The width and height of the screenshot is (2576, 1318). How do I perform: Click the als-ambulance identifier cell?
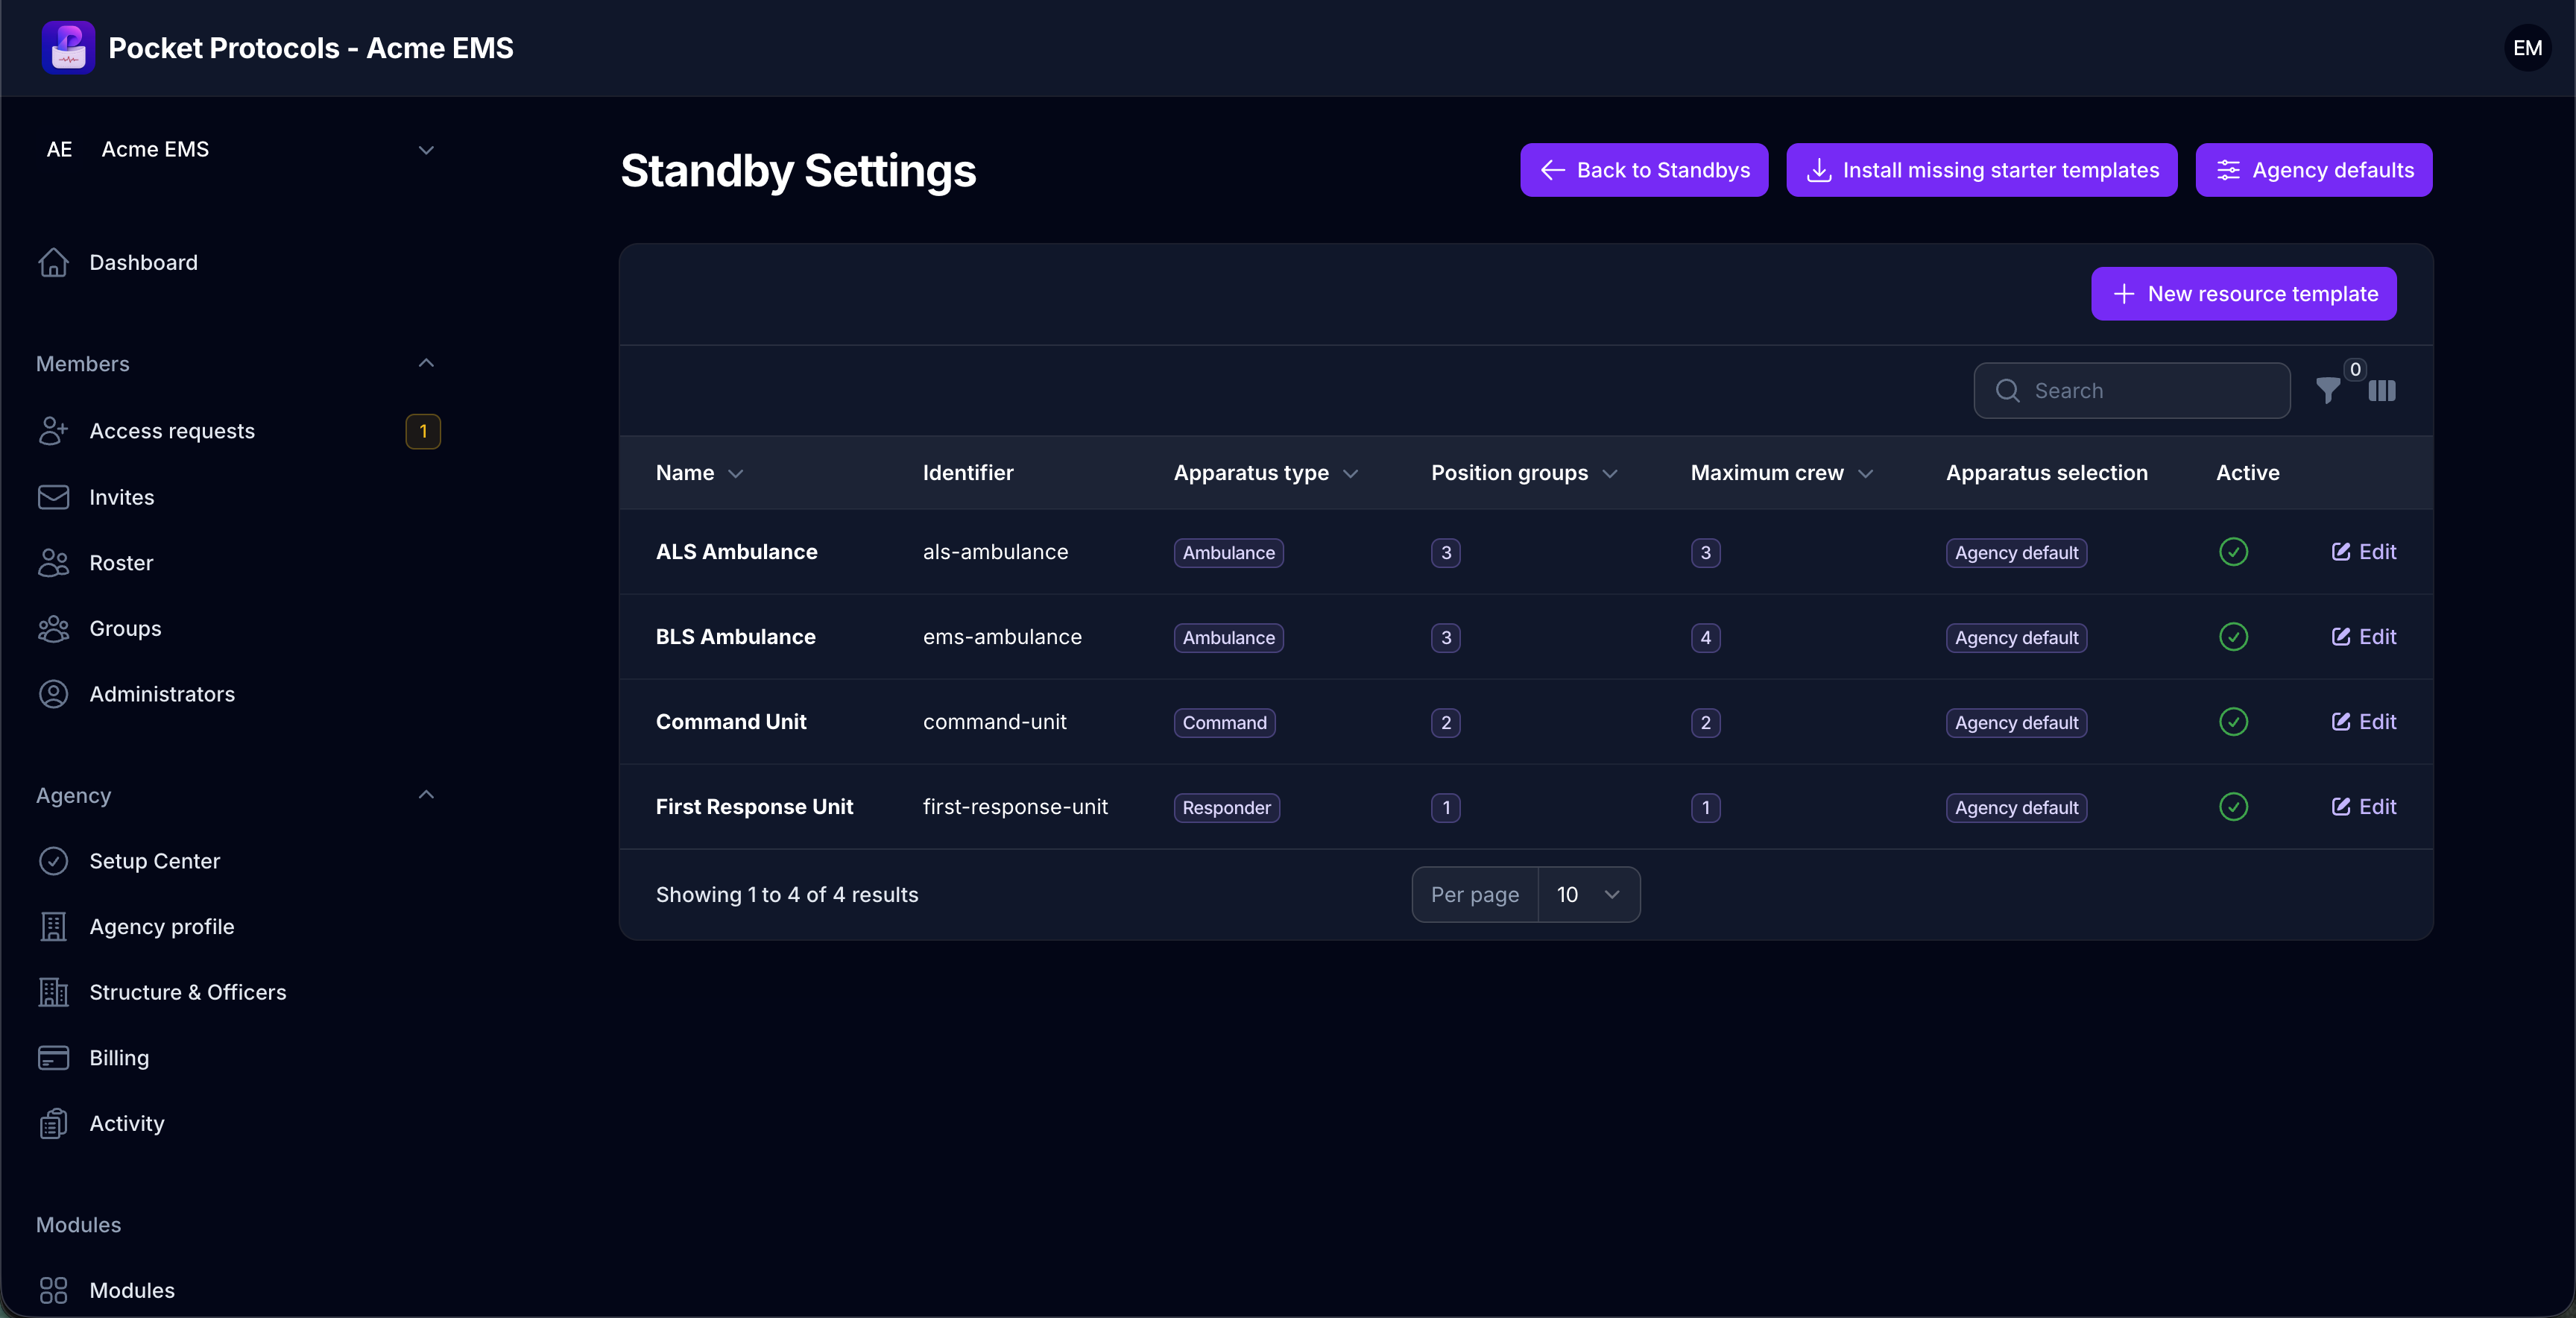coord(995,552)
